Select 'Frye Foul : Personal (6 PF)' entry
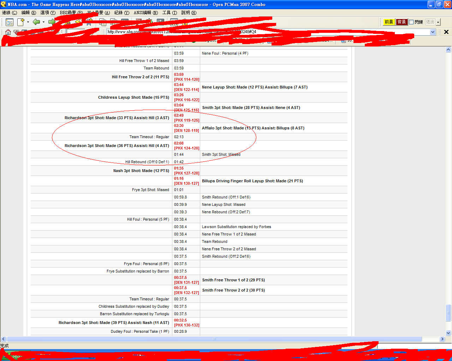452x361 pixels. click(147, 264)
